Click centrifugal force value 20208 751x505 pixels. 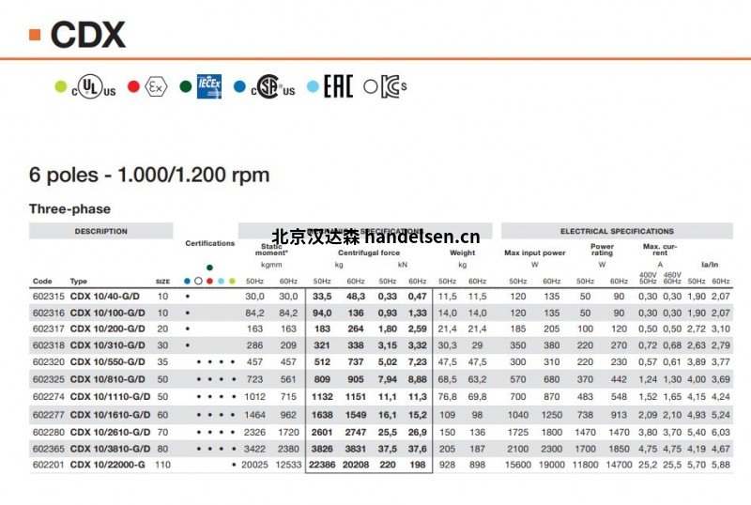(356, 465)
